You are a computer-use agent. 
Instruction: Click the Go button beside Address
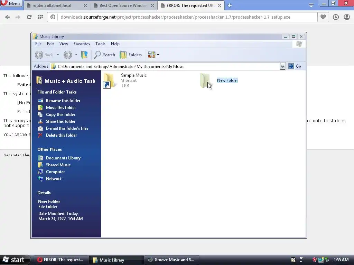(x=295, y=66)
